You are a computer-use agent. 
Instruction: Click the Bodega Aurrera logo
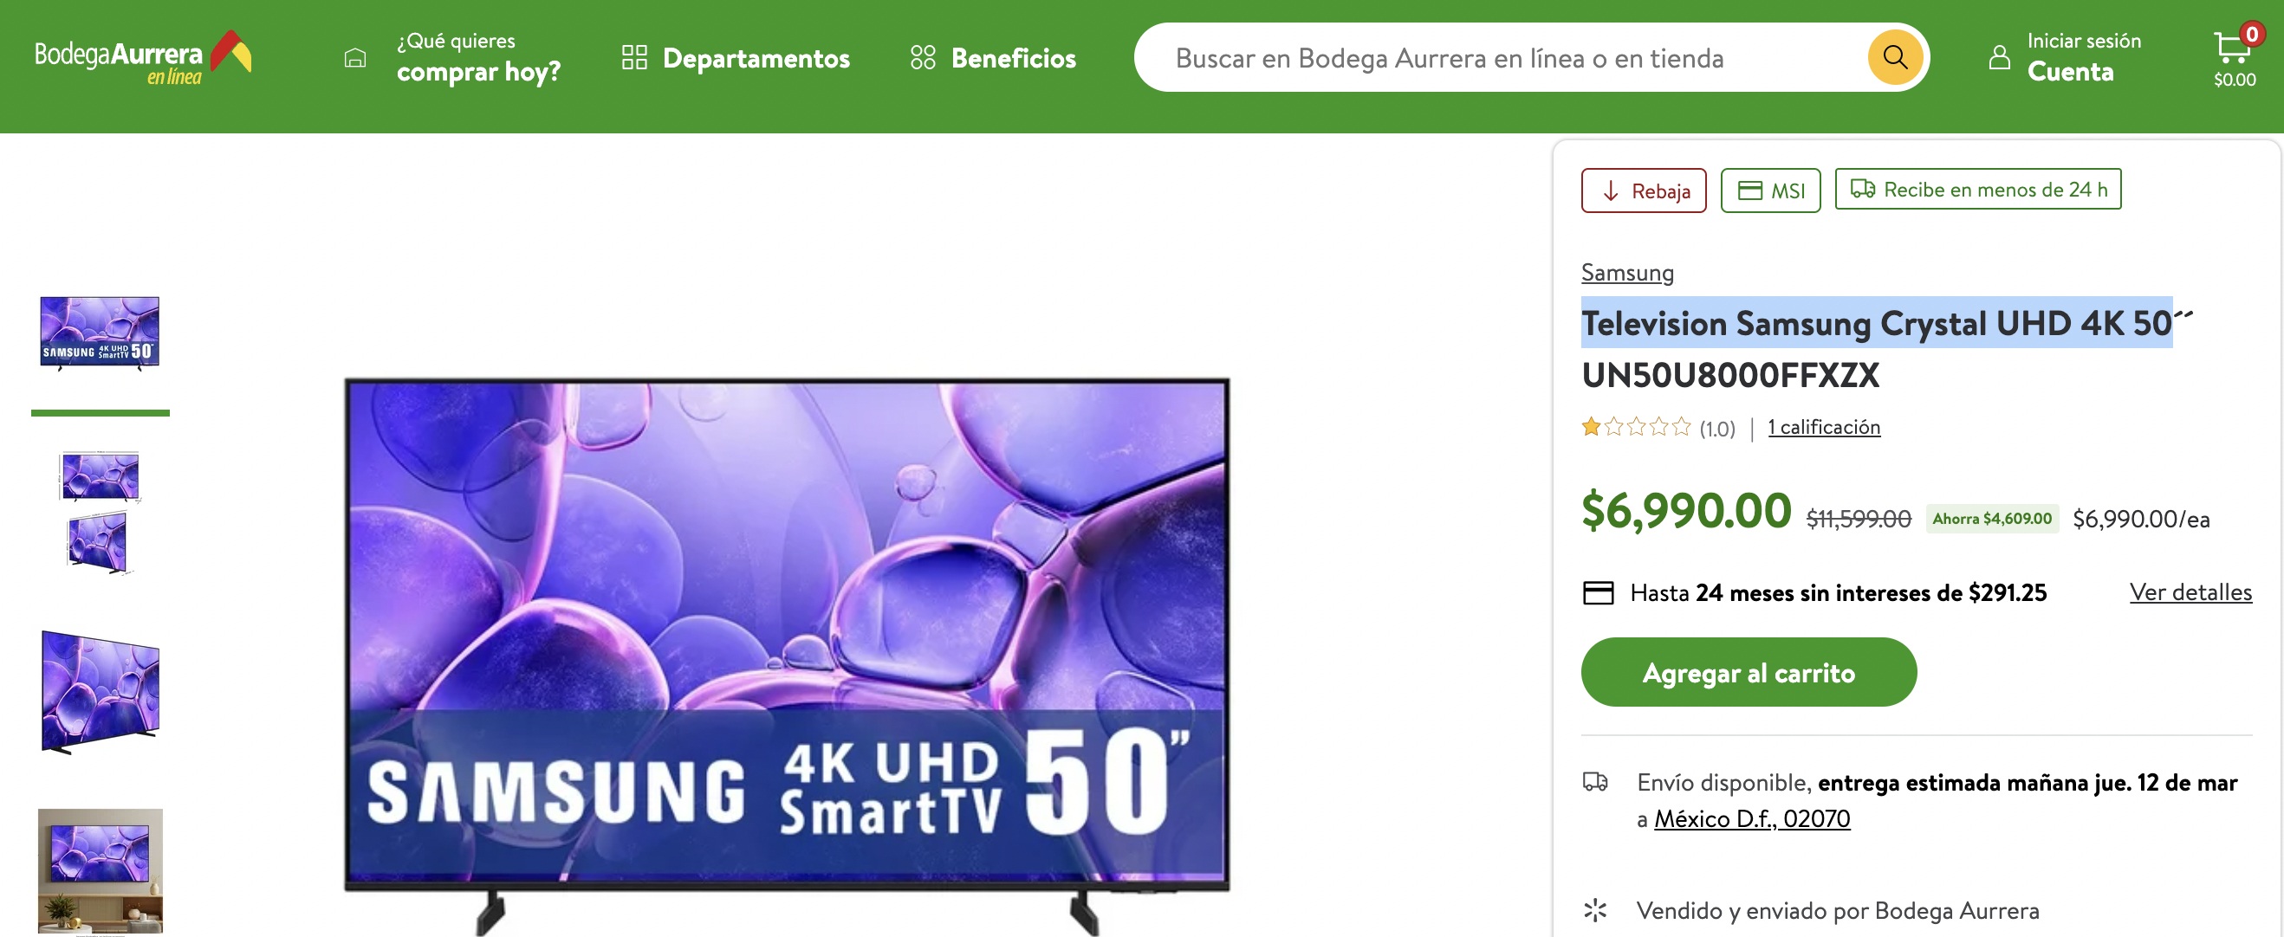click(x=143, y=58)
